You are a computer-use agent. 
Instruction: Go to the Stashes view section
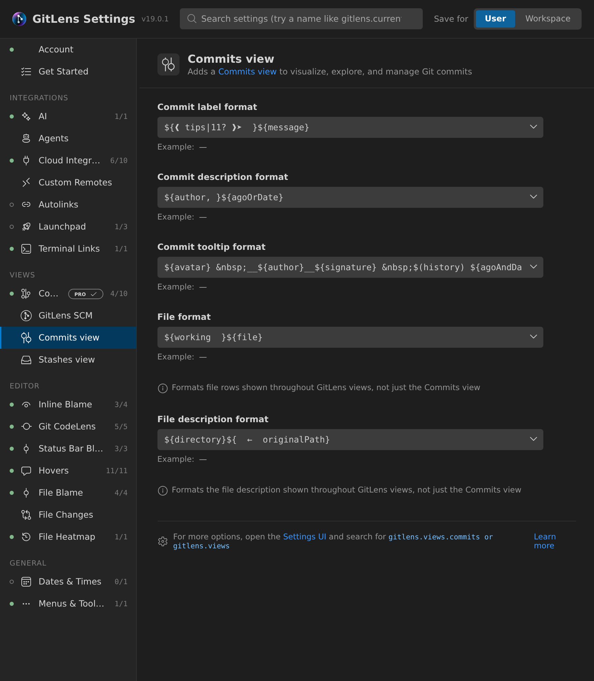tap(68, 359)
